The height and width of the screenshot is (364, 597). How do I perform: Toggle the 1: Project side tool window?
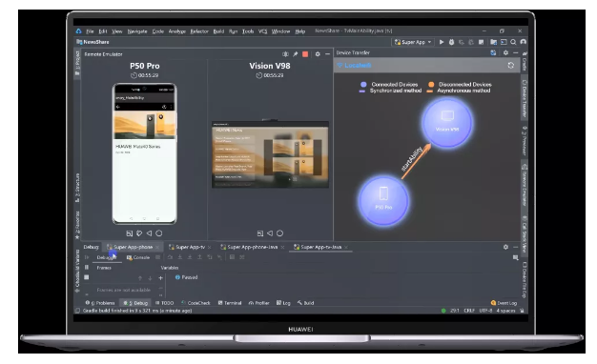(x=77, y=63)
